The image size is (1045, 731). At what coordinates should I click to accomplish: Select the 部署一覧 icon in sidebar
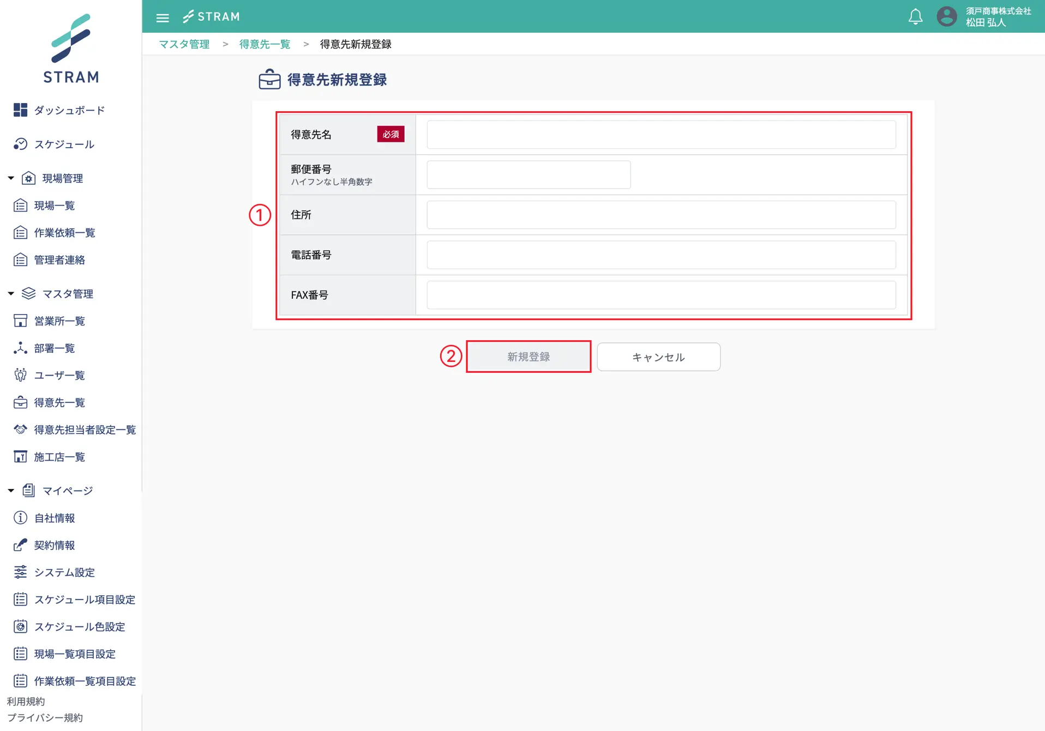pyautogui.click(x=20, y=348)
